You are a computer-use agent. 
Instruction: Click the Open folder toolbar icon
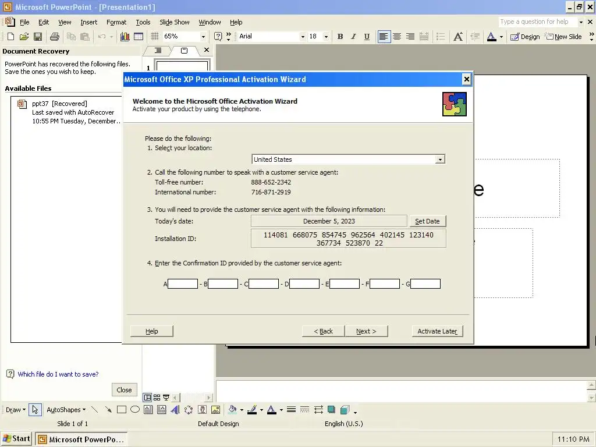coord(24,37)
